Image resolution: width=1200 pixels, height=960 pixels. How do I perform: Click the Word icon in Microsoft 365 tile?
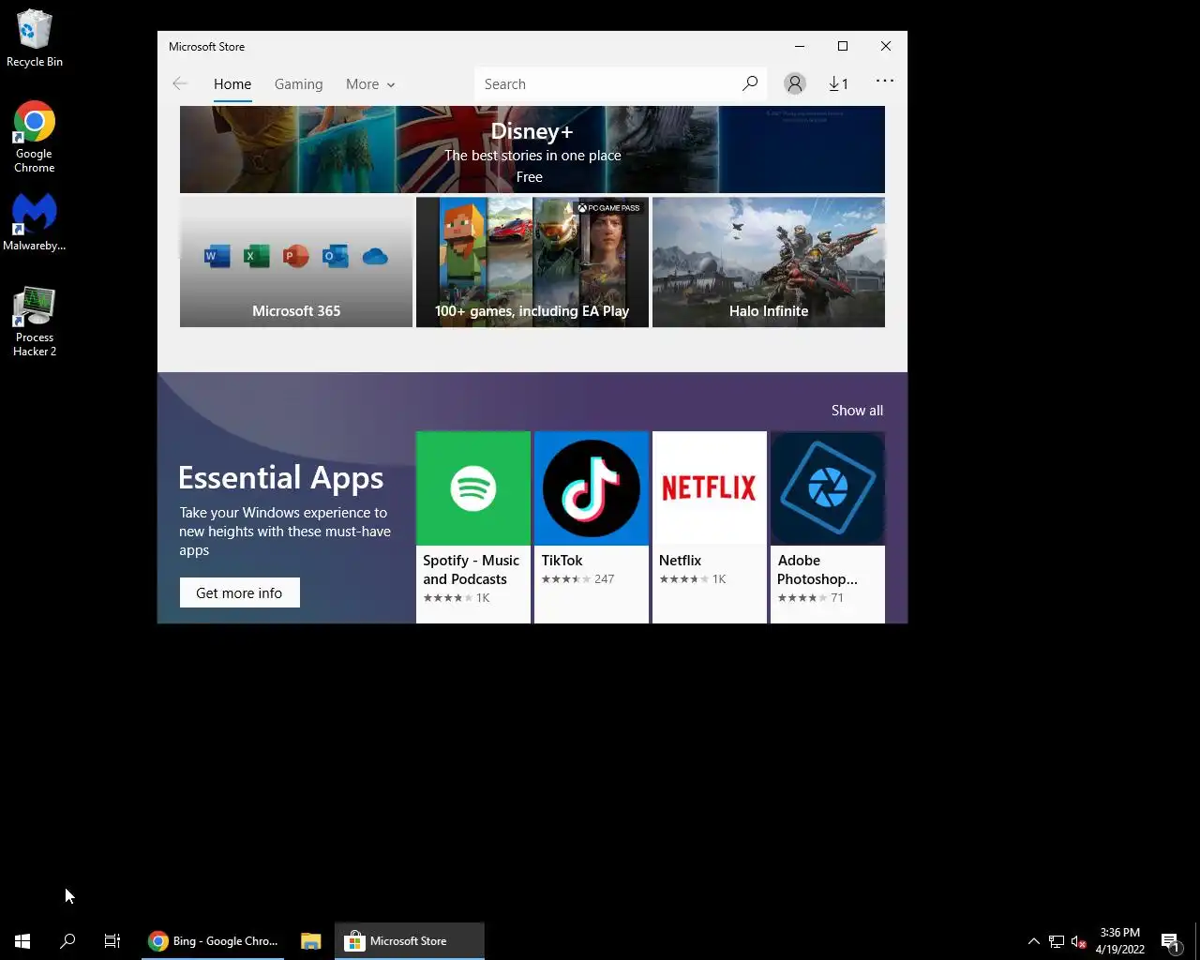click(217, 256)
